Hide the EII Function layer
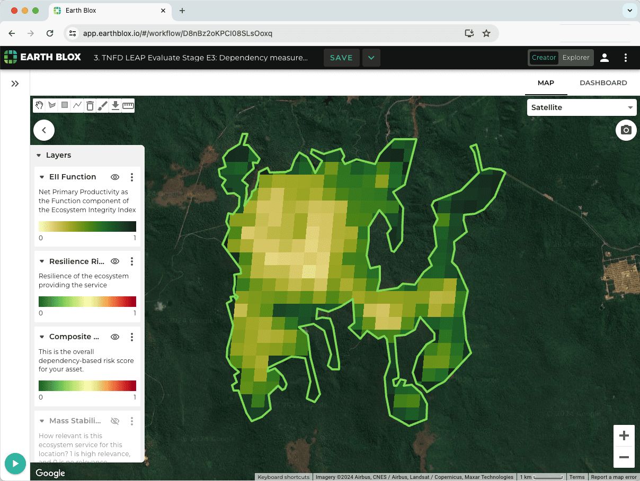Viewport: 640px width, 481px height. click(x=114, y=177)
